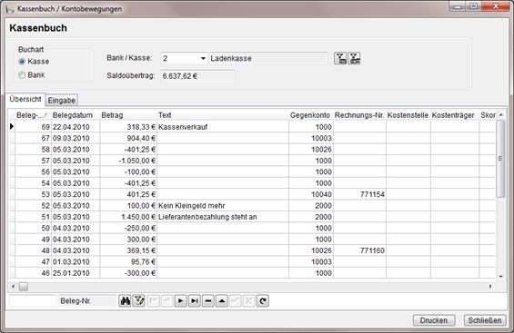
Task: Click the Text column header
Action: 223,115
